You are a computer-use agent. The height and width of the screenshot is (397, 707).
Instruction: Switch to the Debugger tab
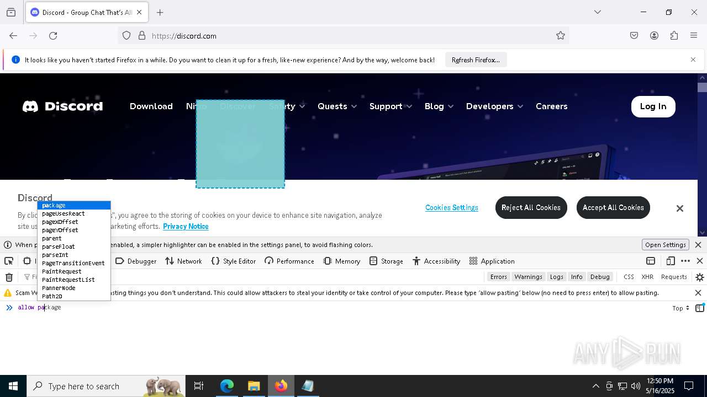pos(136,261)
